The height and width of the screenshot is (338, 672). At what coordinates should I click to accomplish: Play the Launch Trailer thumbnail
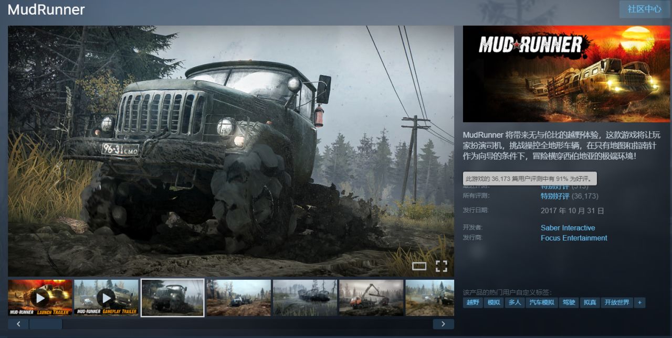click(40, 298)
